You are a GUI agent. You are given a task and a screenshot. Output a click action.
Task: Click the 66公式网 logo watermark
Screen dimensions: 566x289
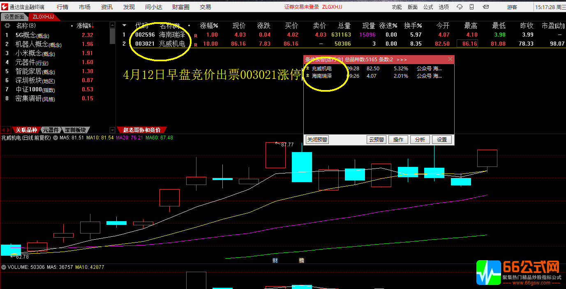pos(518,272)
